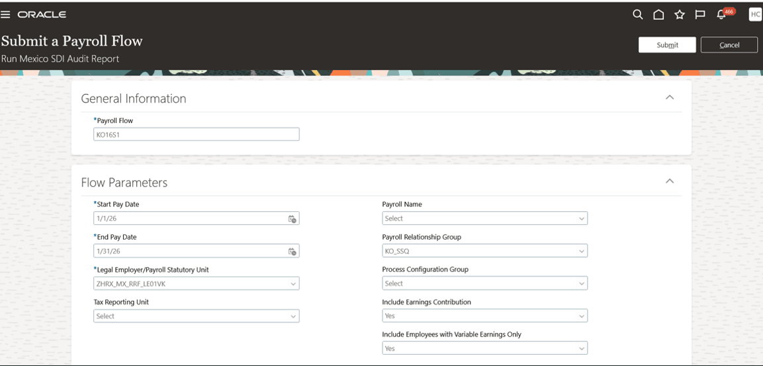The image size is (763, 366).
Task: Go to the Home icon
Action: [658, 15]
